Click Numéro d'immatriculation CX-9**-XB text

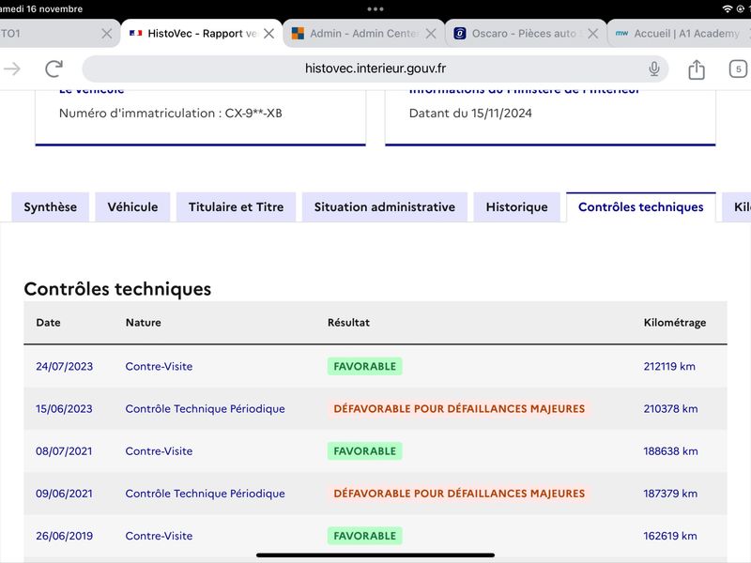click(171, 114)
